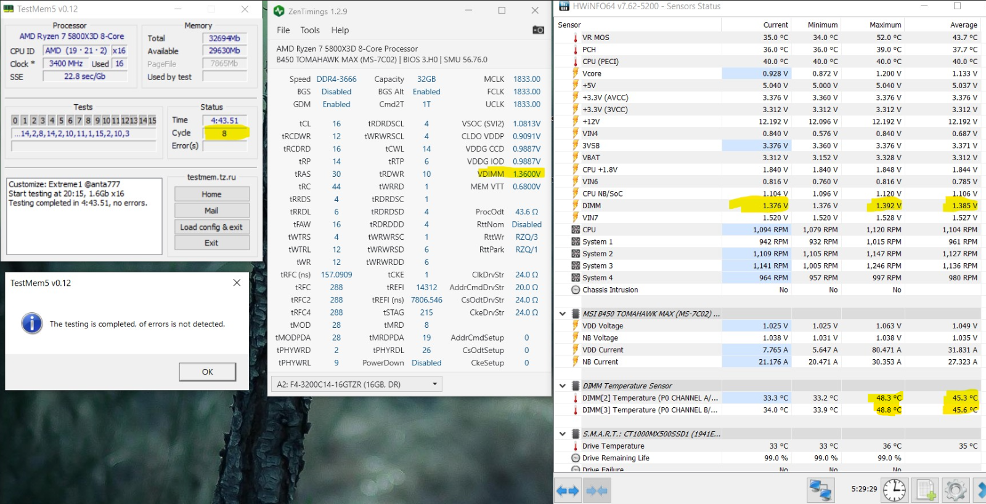The height and width of the screenshot is (504, 986).
Task: Click the lightning icon beside DIMM voltage
Action: click(x=576, y=205)
